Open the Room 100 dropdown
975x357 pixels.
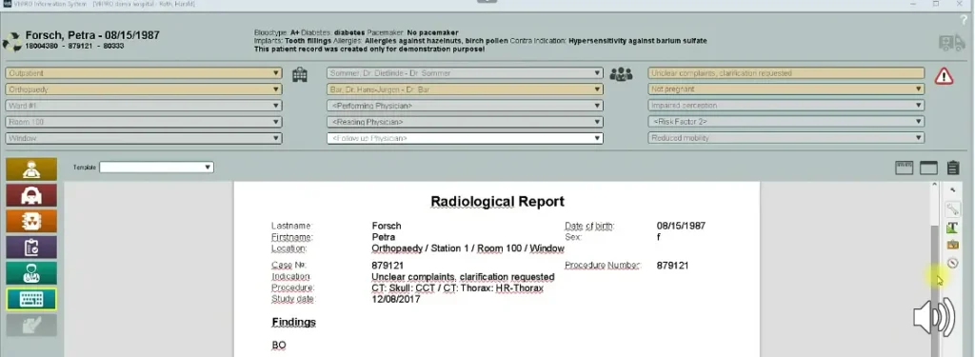pyautogui.click(x=144, y=122)
